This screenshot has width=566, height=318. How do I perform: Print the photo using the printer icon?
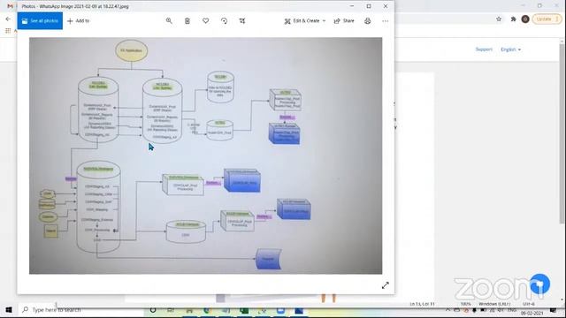click(x=368, y=21)
